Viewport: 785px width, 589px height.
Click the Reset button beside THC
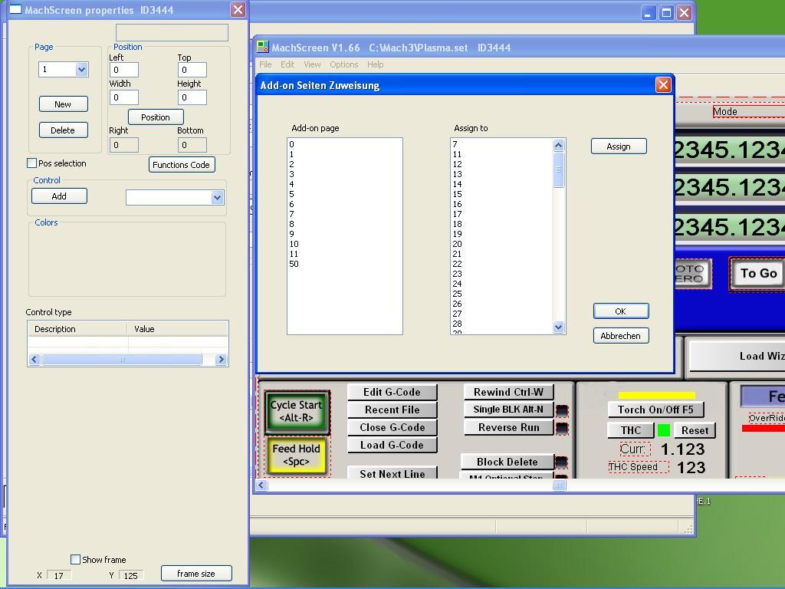[x=695, y=430]
